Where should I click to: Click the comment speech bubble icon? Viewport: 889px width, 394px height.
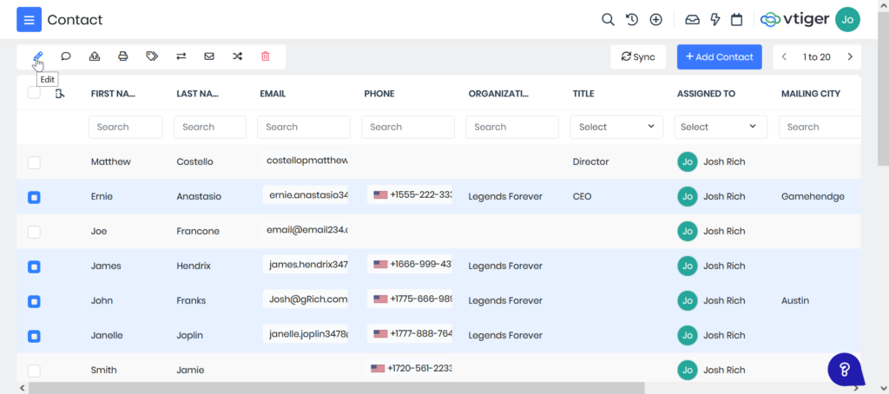[66, 56]
